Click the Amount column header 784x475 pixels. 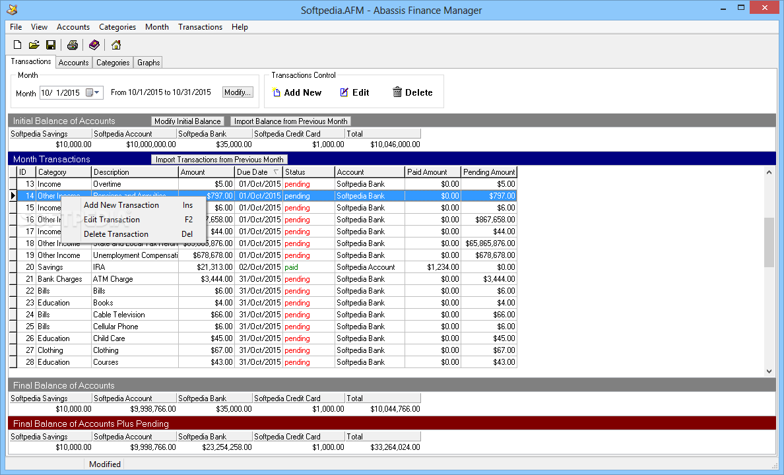coord(207,172)
